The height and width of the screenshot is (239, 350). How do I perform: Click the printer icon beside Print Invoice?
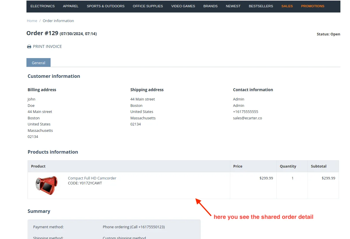tap(29, 47)
